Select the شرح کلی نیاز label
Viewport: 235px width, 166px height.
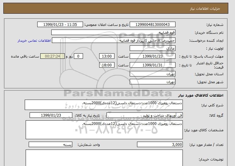coord(212,105)
